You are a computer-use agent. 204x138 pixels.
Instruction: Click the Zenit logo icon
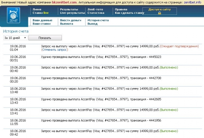point(14,15)
